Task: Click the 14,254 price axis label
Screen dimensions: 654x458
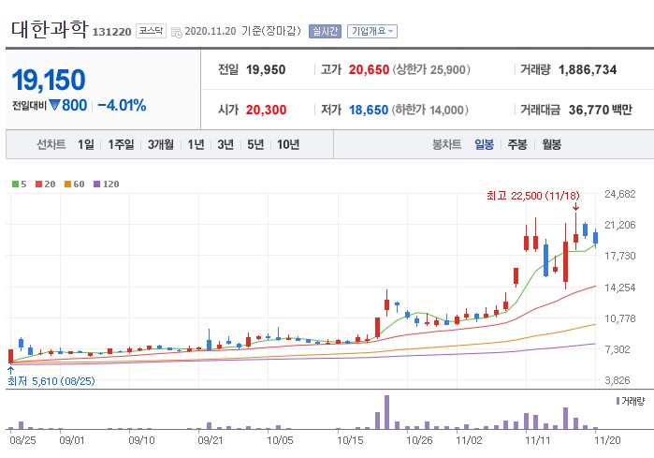Action: click(x=620, y=288)
